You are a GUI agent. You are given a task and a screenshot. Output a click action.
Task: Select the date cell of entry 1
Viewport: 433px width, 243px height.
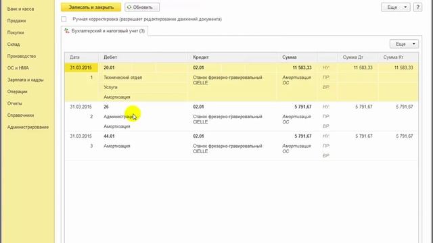click(x=81, y=67)
